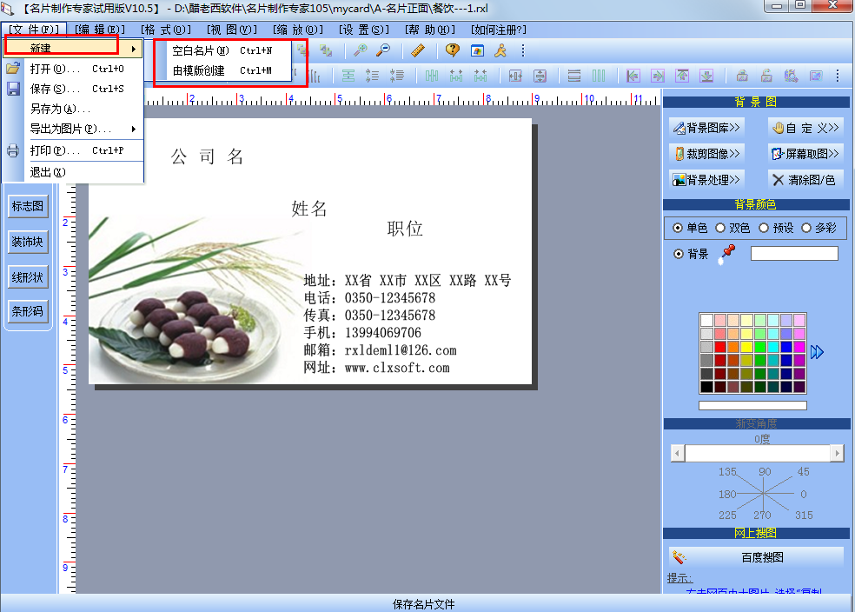Screen dimensions: 855x612
Task: Choose 空白名片 from the submenu
Action: click(222, 50)
